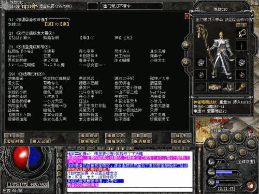Click the 删除成员 remove member button

click(x=89, y=141)
